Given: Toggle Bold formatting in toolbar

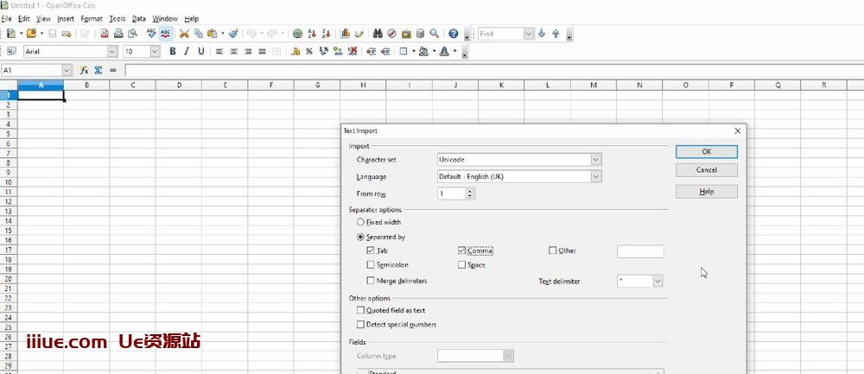Looking at the screenshot, I should click(x=173, y=52).
